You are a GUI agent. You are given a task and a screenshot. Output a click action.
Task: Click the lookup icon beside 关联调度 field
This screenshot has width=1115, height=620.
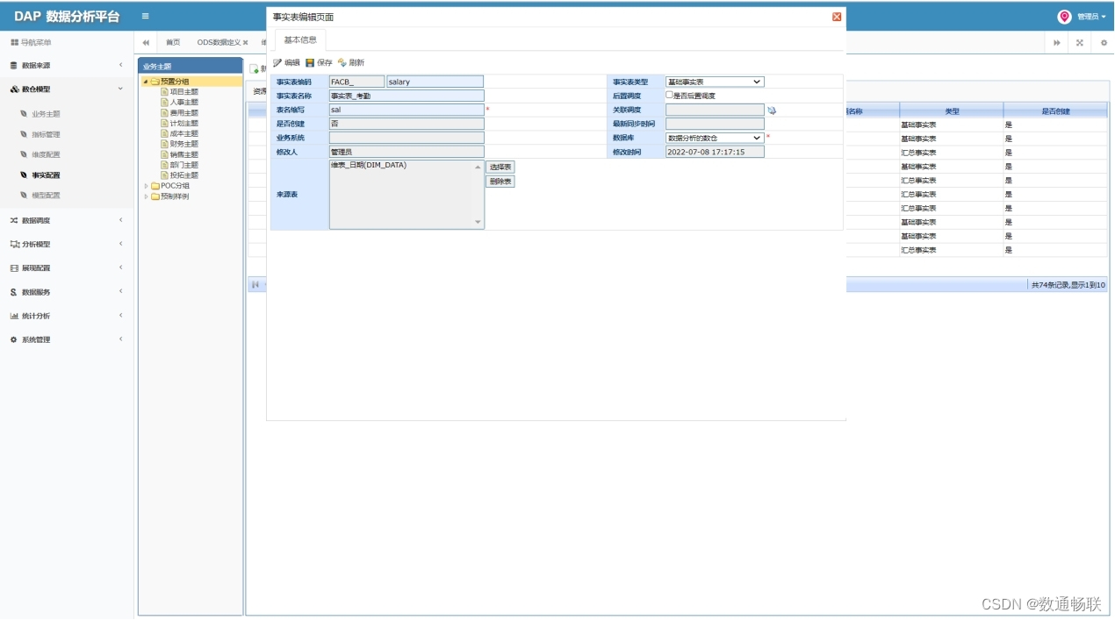click(x=772, y=110)
